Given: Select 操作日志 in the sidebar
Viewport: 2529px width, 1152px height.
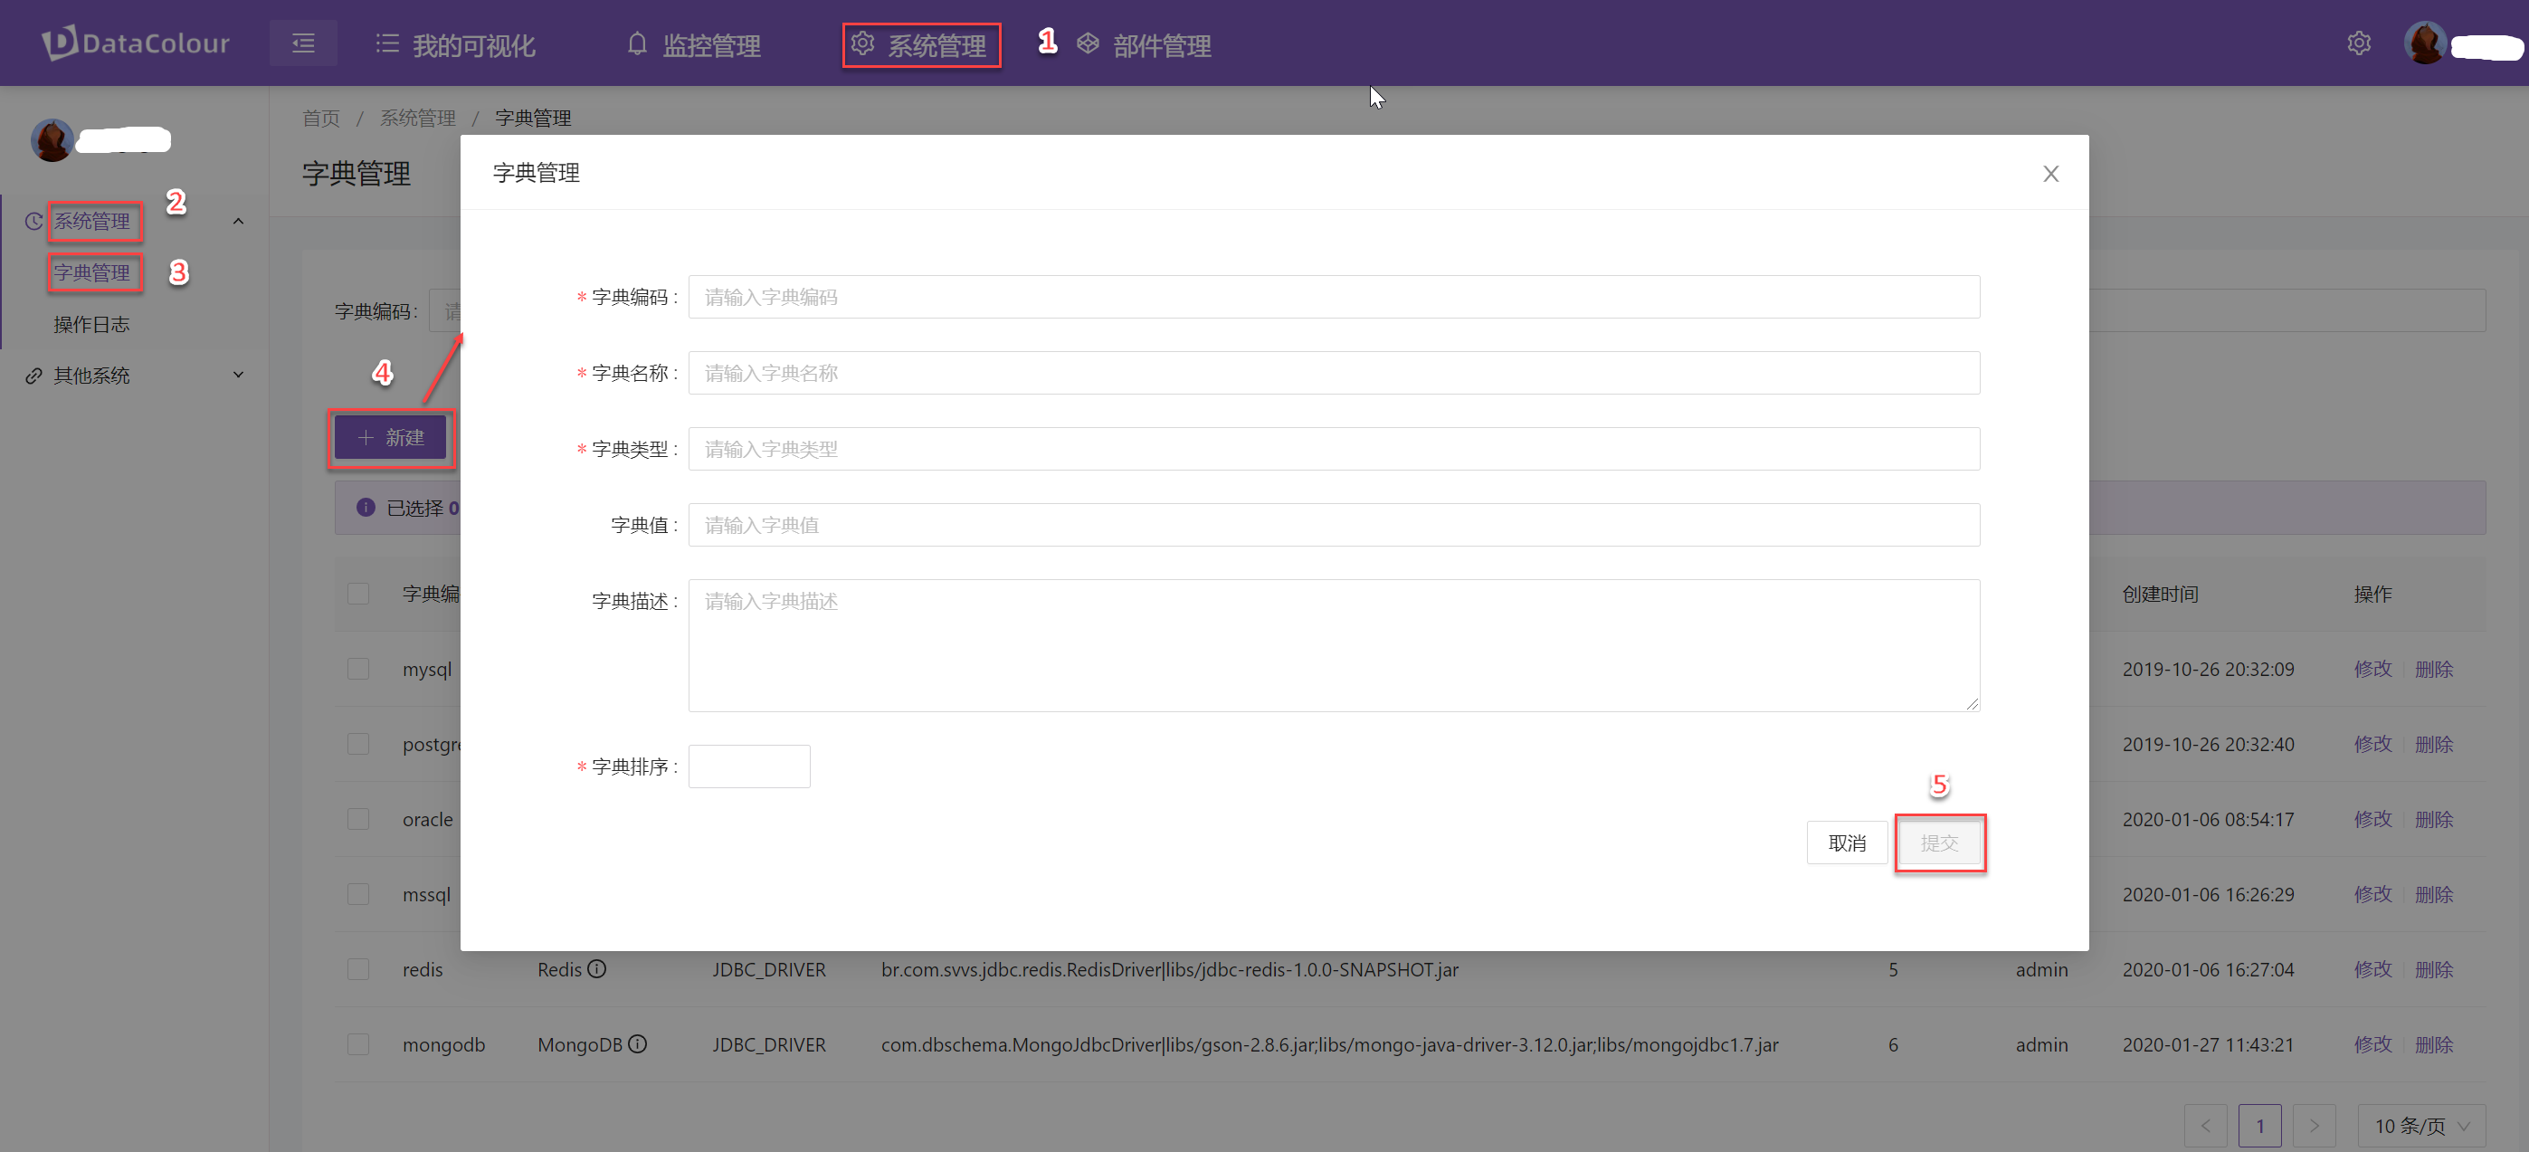Looking at the screenshot, I should [x=92, y=324].
